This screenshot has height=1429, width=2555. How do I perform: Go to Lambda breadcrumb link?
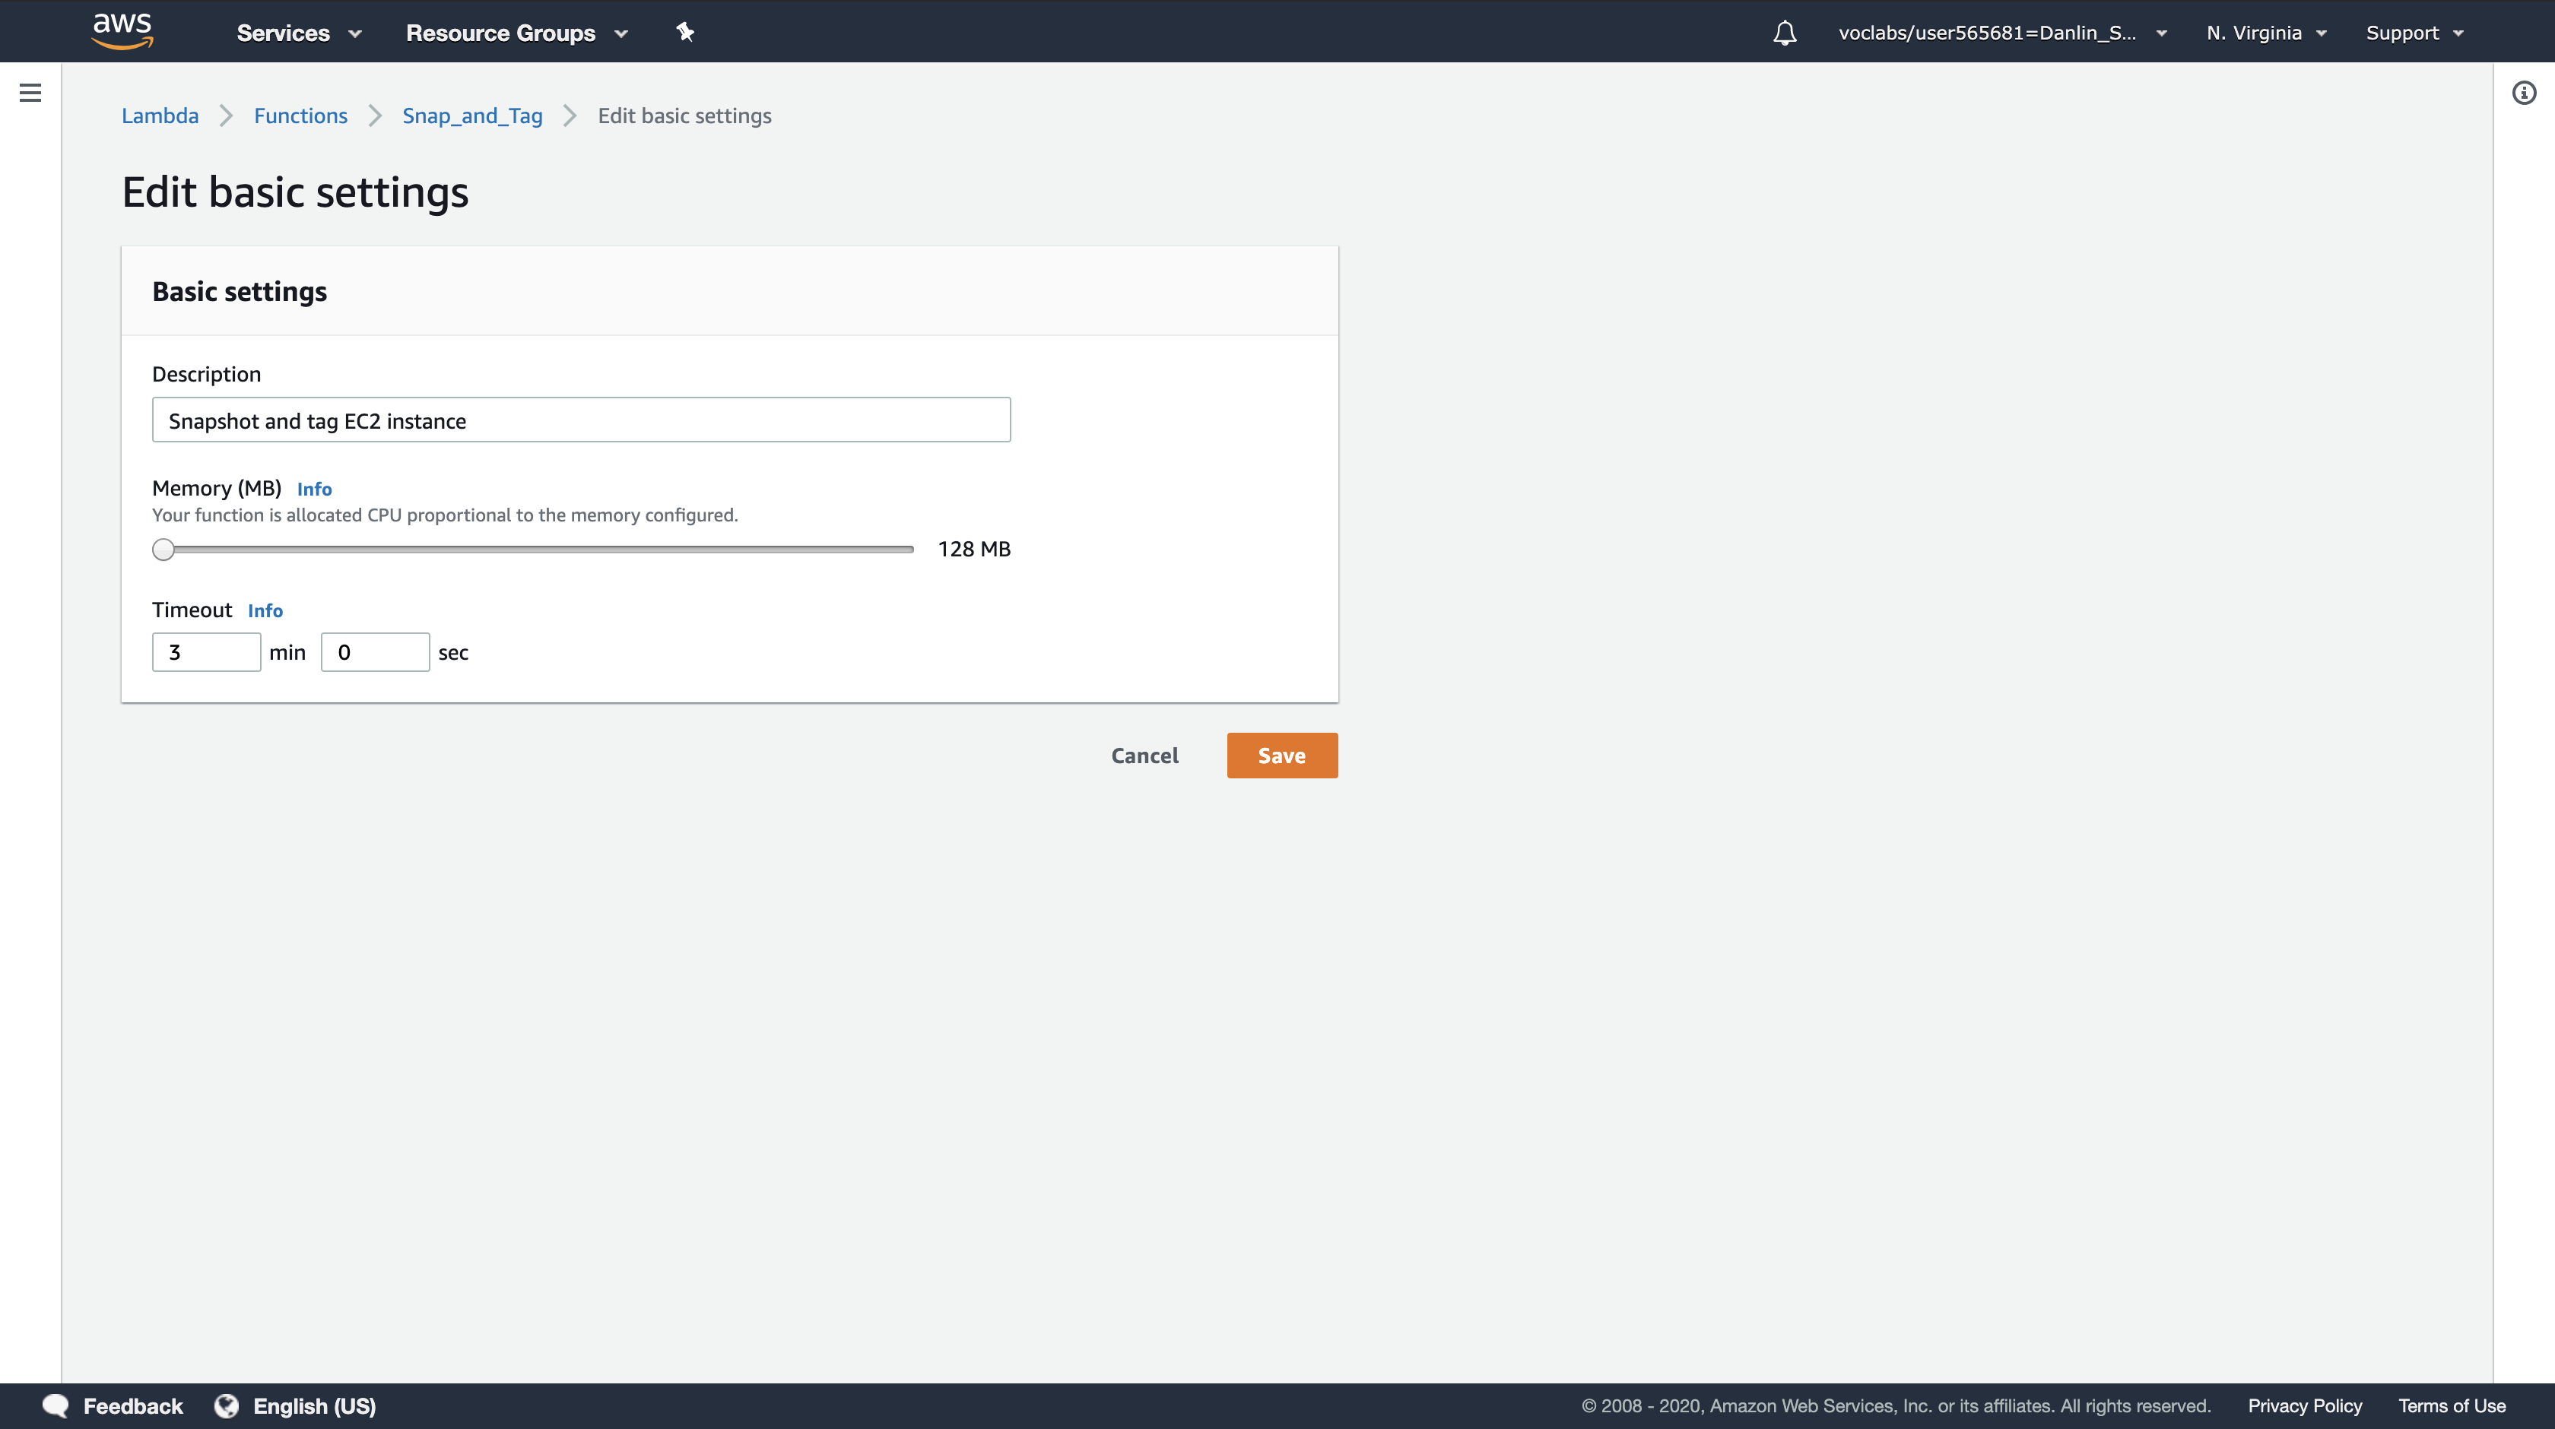pyautogui.click(x=160, y=116)
